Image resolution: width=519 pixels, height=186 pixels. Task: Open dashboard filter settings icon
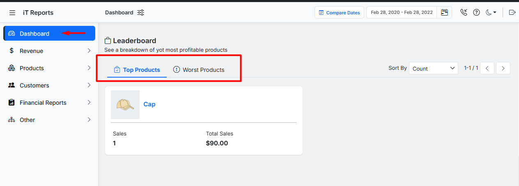coord(141,13)
